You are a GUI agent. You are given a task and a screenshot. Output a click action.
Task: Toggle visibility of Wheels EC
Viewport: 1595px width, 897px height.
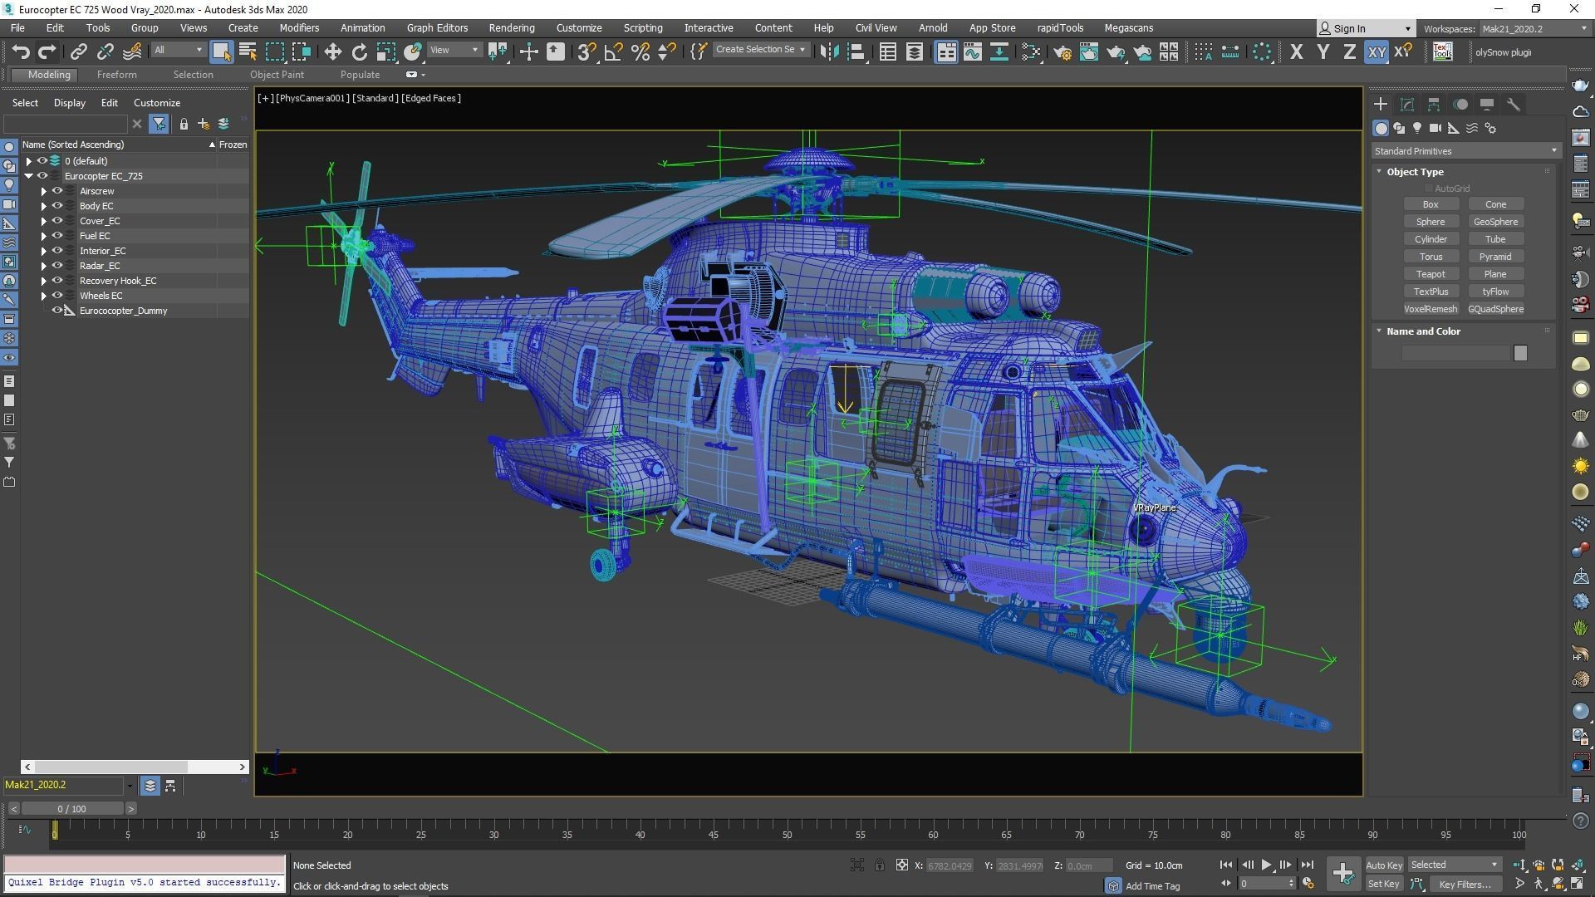tap(57, 296)
